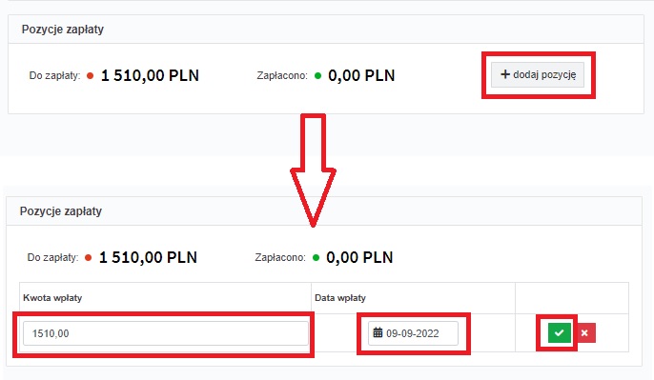Click the green status dot in lower panel
The image size is (654, 380).
pyautogui.click(x=317, y=257)
